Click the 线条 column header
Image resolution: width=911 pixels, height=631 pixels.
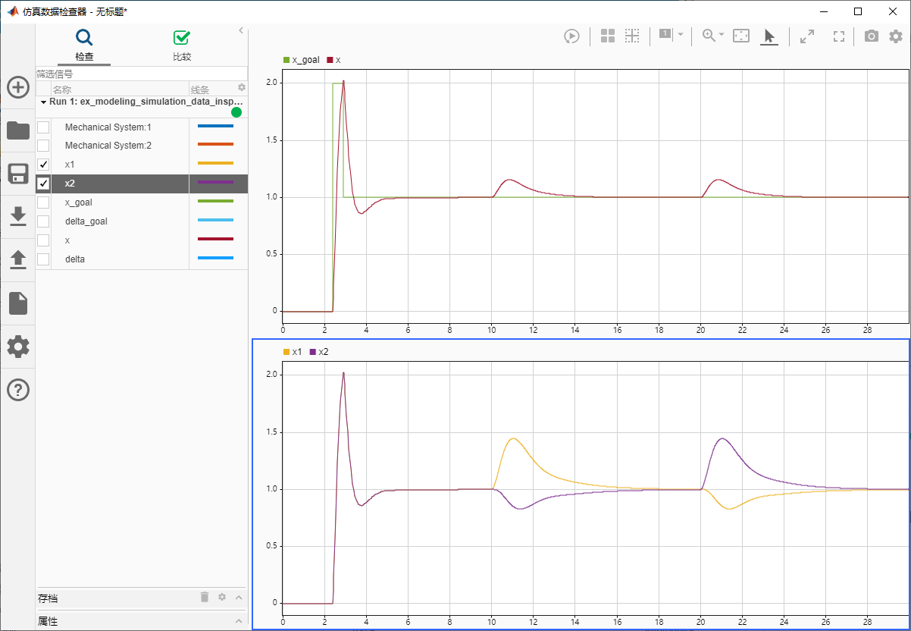tap(200, 89)
